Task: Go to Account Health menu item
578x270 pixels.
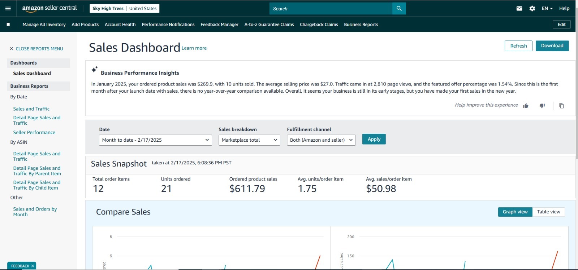Action: (120, 25)
